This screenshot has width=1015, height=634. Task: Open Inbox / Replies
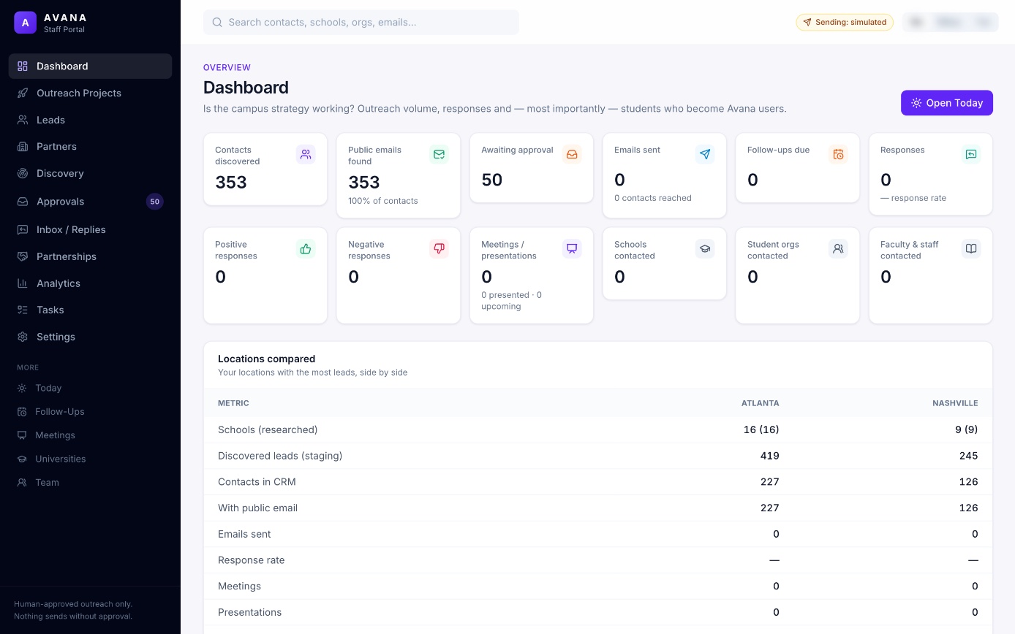click(x=90, y=229)
